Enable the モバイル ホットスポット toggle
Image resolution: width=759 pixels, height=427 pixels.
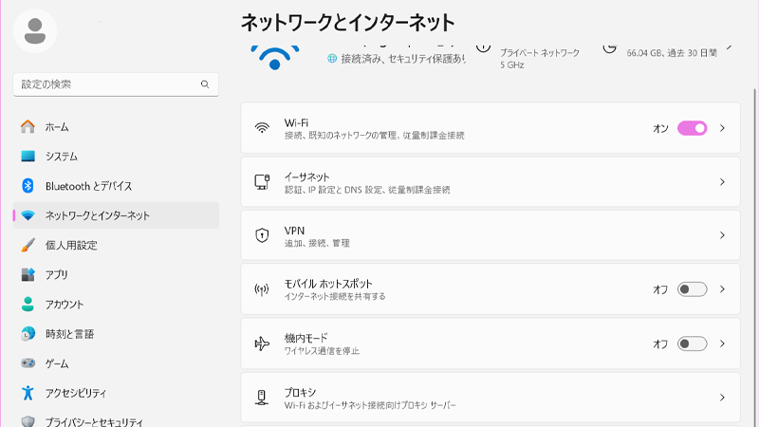pyautogui.click(x=692, y=289)
